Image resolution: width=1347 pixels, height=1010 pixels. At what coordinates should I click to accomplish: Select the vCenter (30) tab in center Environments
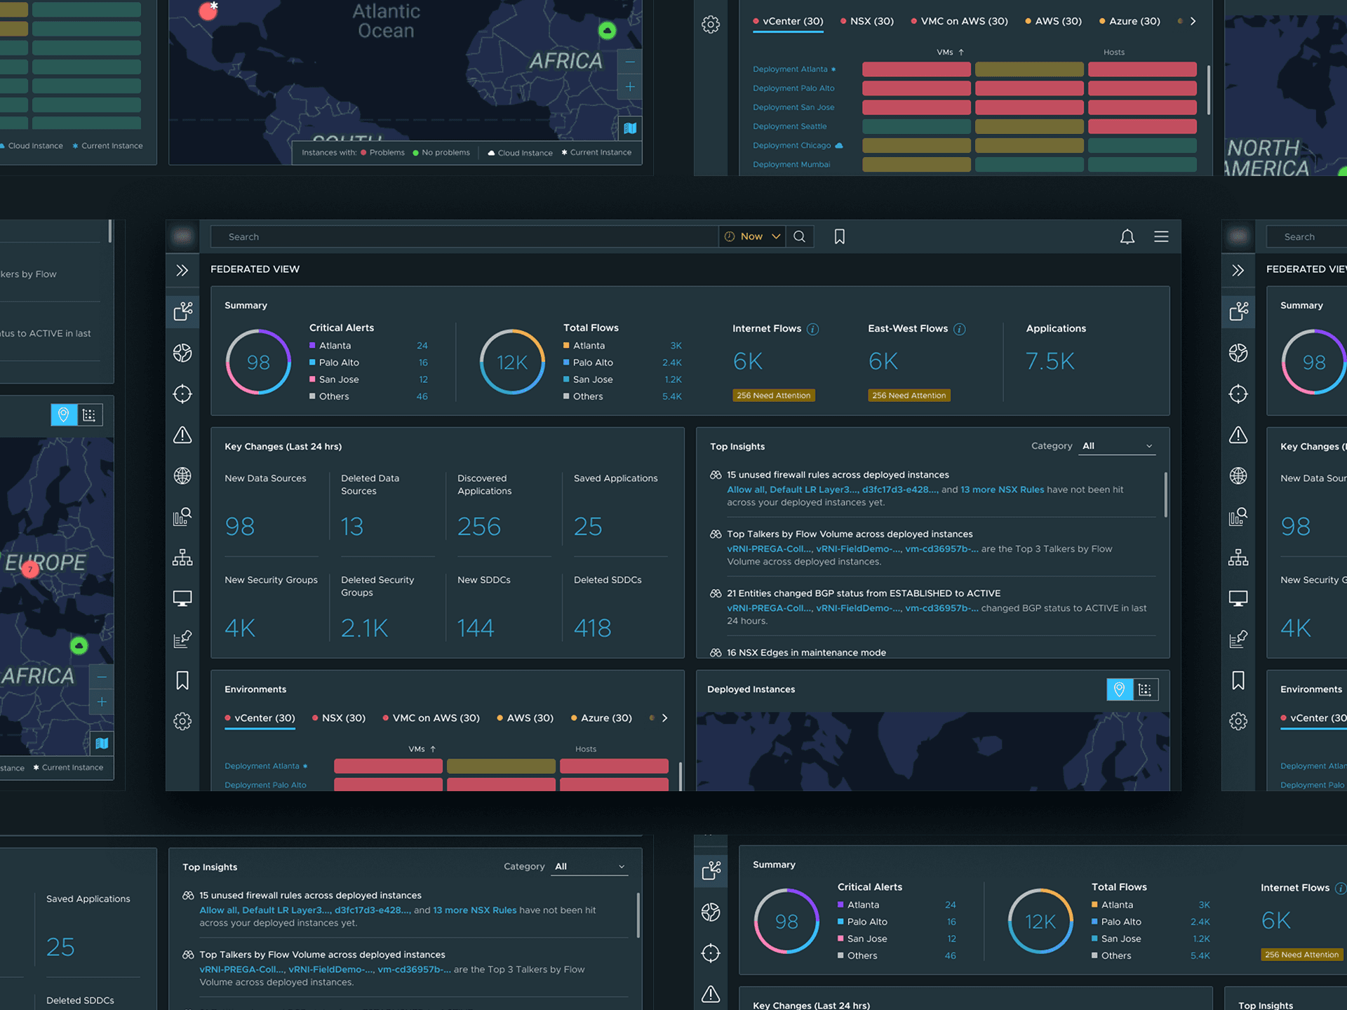click(x=260, y=718)
